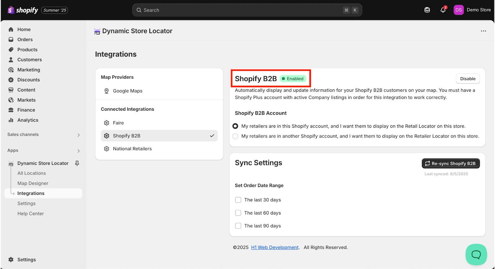This screenshot has width=495, height=269.
Task: Click the Shopify logo in header
Action: [x=23, y=10]
